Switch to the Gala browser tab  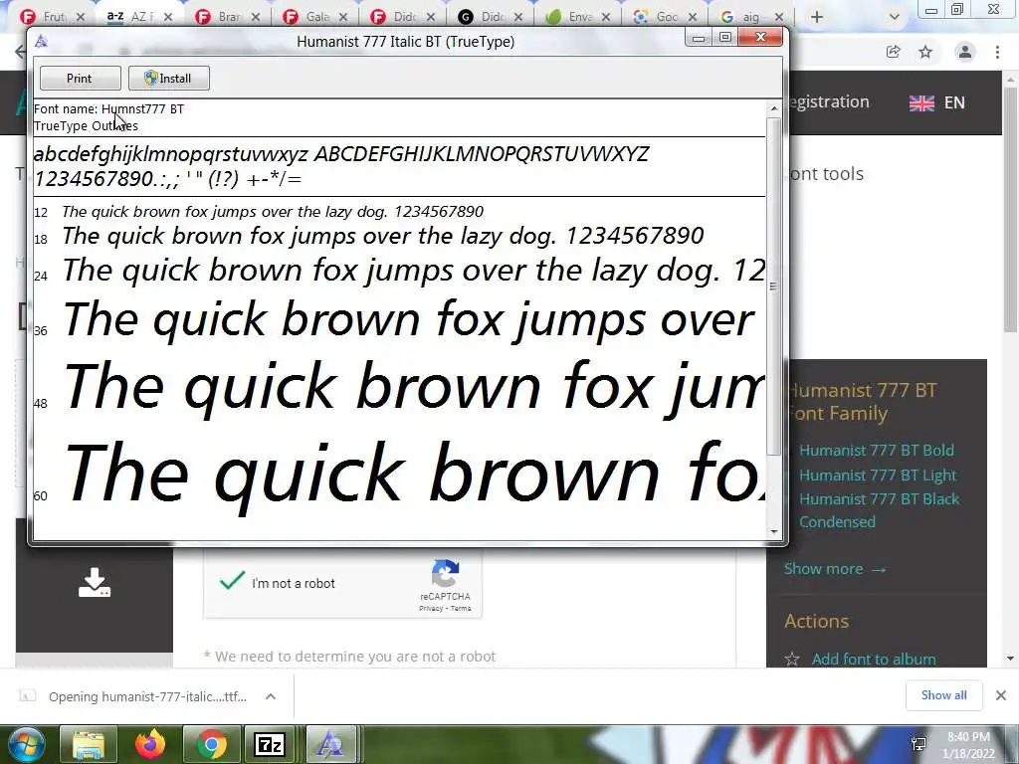click(316, 16)
